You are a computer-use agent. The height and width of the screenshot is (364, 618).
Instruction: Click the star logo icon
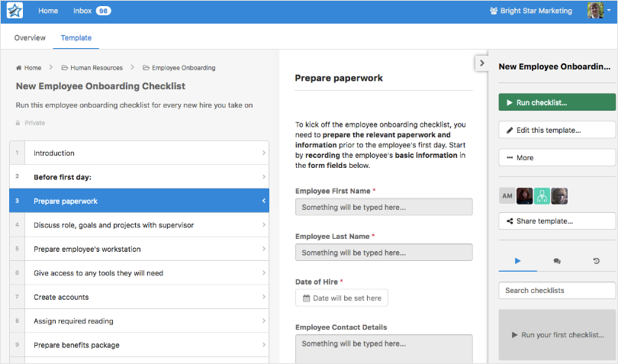[14, 11]
